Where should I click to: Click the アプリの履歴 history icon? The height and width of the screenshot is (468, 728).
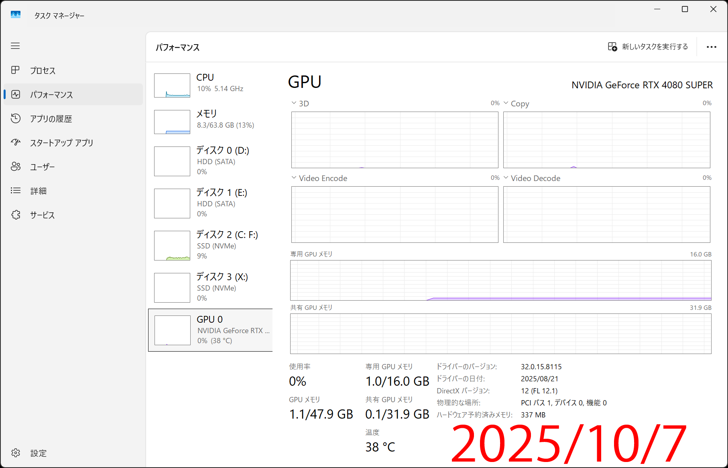(x=15, y=118)
